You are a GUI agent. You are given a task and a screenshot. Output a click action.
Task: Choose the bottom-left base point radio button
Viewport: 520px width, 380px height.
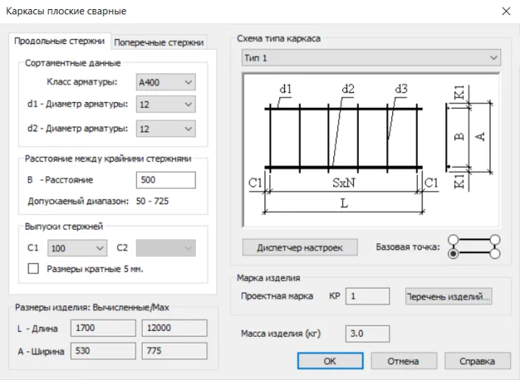(453, 255)
